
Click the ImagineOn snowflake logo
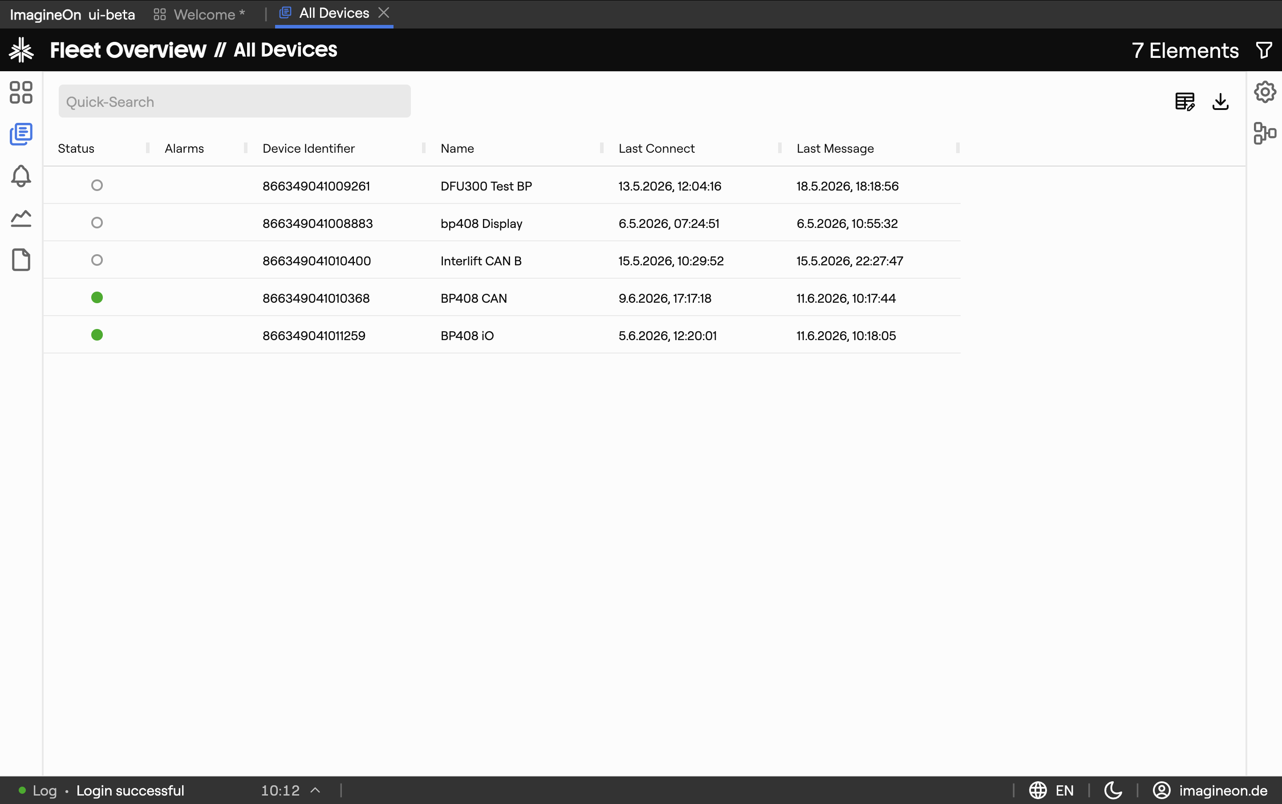(21, 50)
